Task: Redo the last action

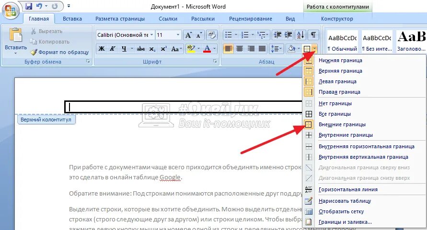Action: pyautogui.click(x=55, y=6)
